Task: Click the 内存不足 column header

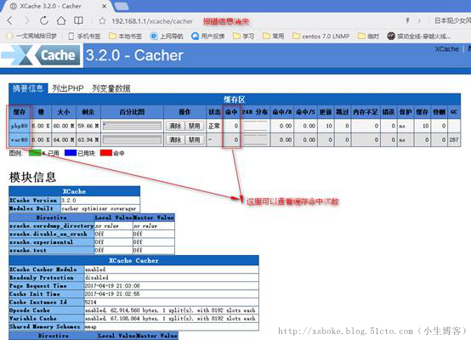Action: [x=366, y=112]
